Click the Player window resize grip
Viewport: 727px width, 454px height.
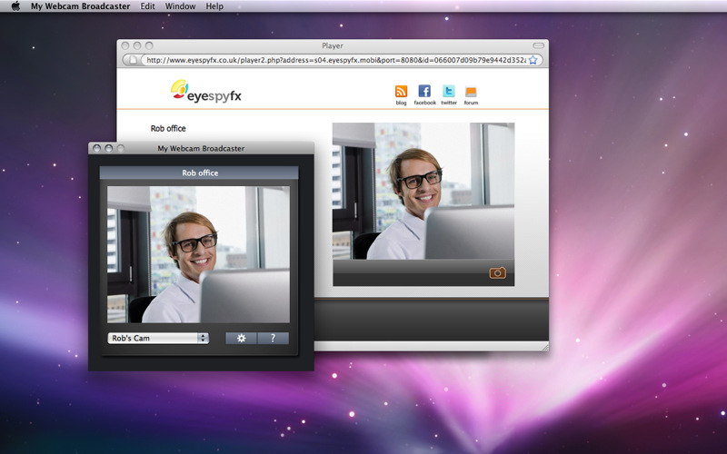coord(544,347)
